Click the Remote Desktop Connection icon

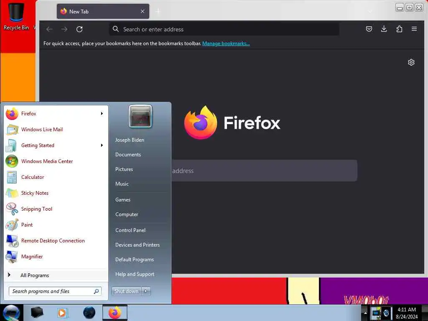tap(12, 241)
